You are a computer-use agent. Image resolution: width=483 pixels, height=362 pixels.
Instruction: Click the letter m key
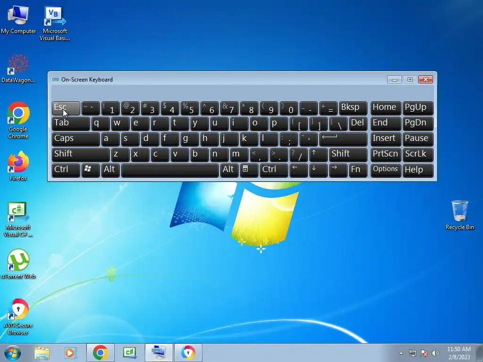pos(239,155)
